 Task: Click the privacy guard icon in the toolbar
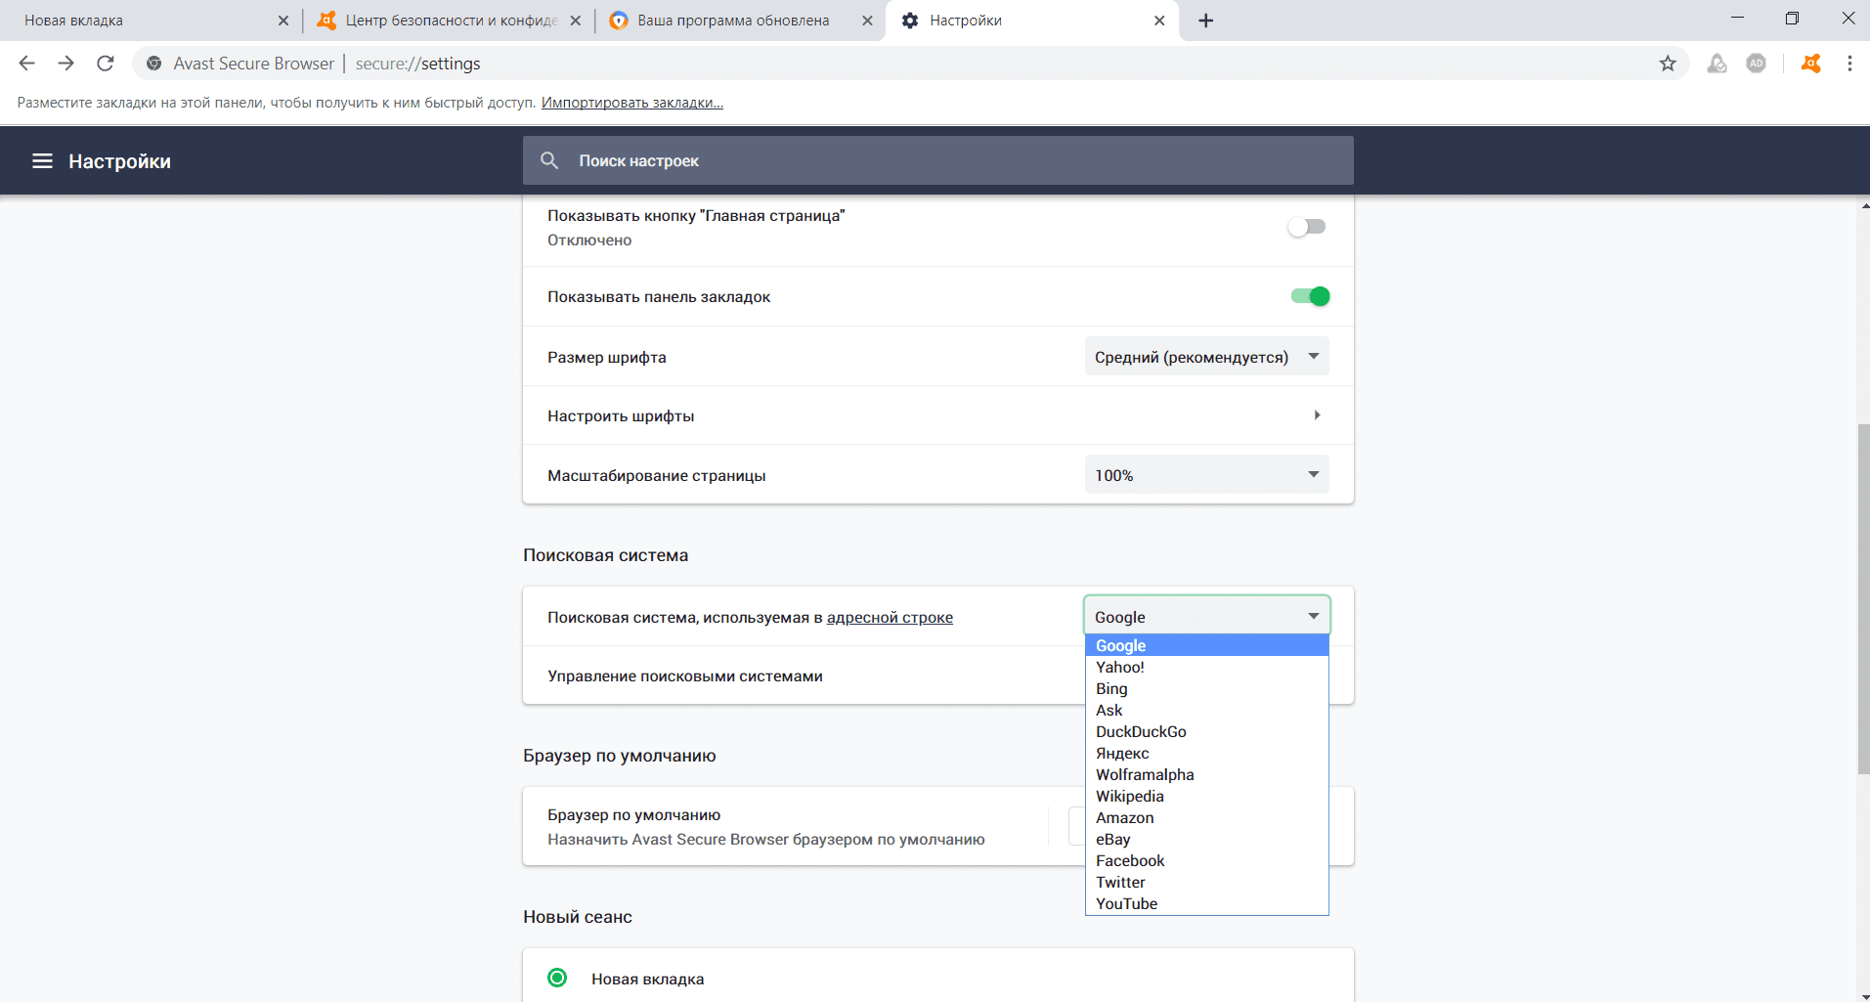(1717, 64)
